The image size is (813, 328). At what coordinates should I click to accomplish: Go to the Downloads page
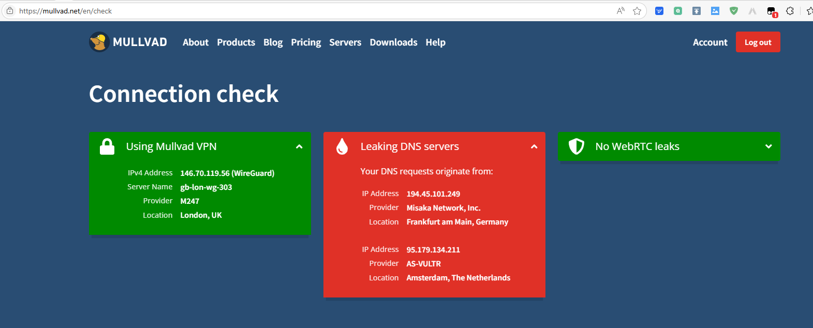pos(393,42)
